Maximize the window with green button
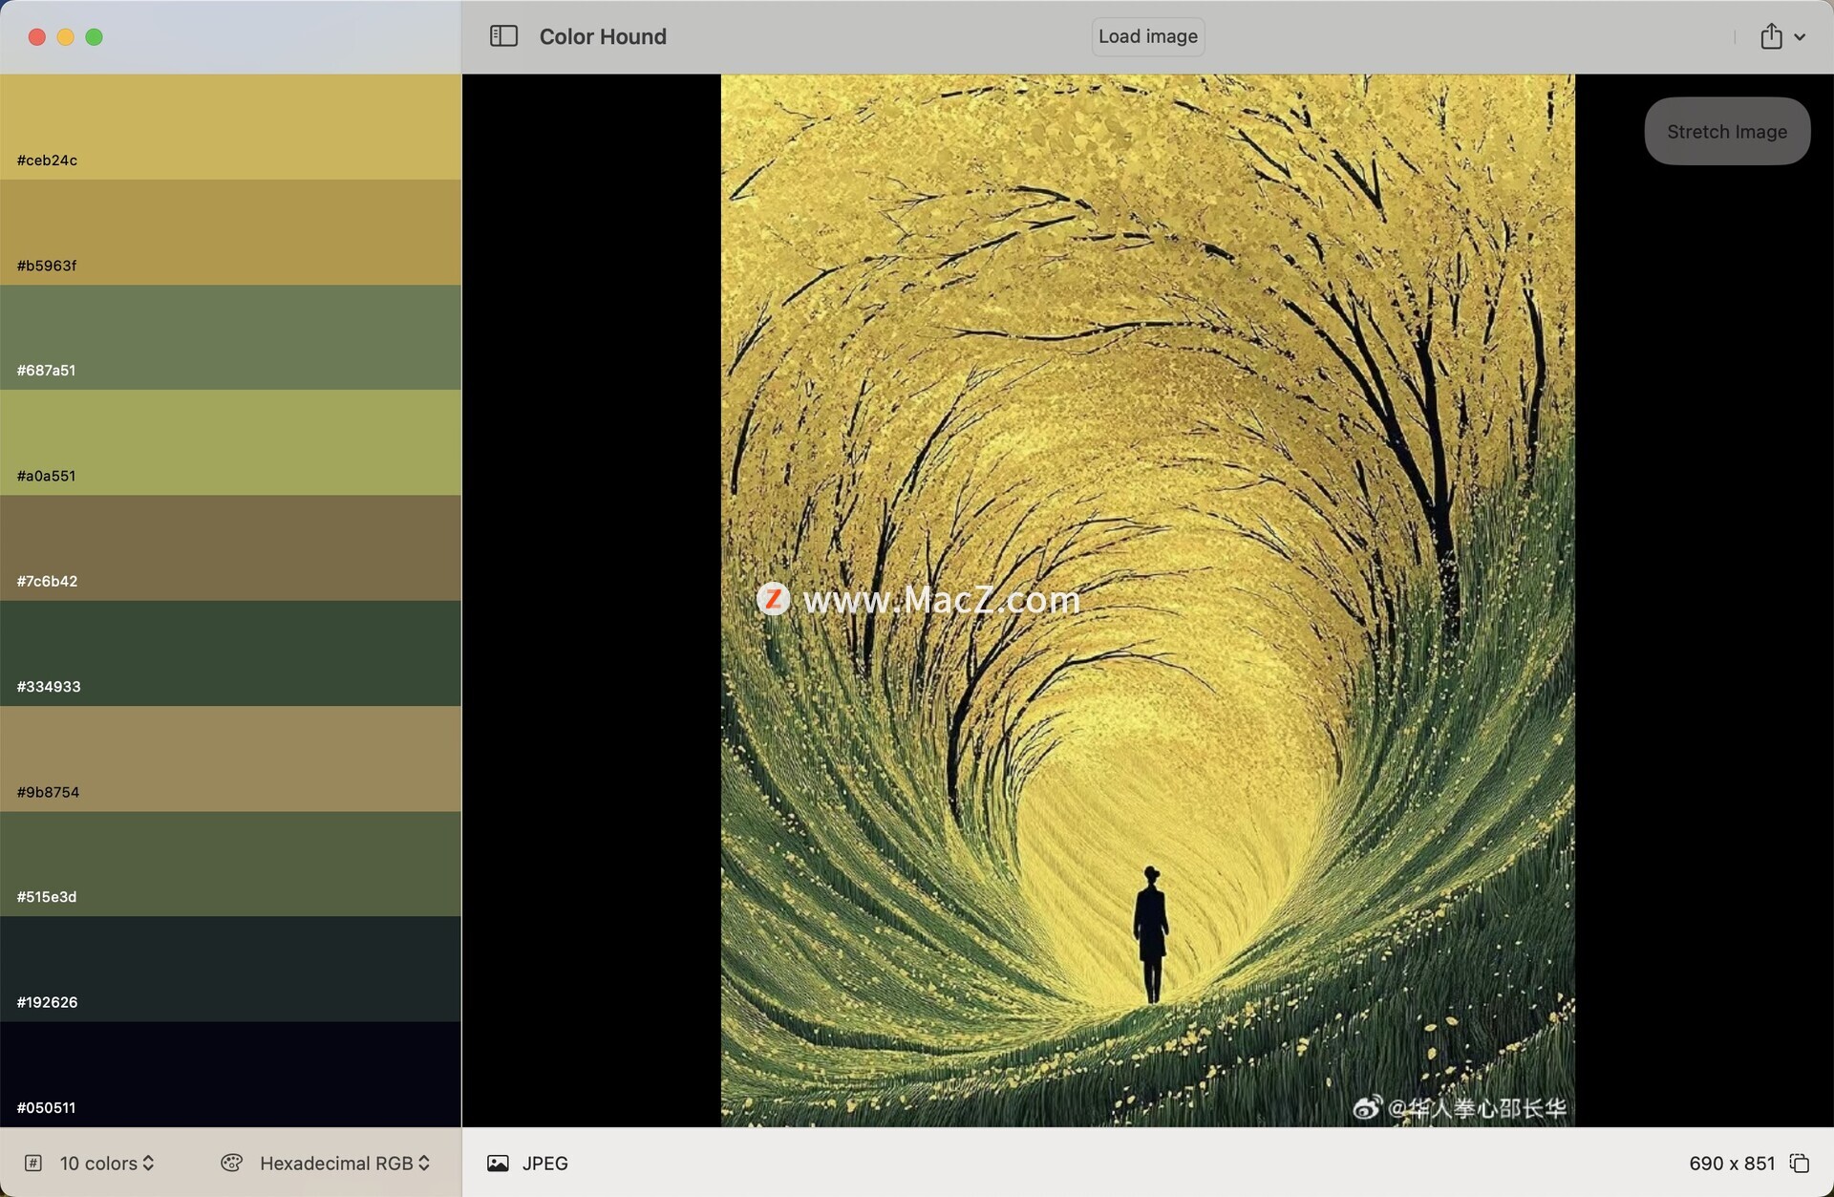1834x1197 pixels. [94, 36]
